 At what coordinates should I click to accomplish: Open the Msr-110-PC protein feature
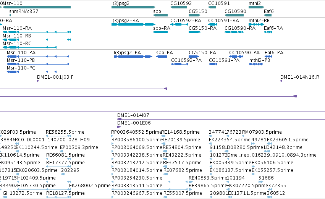click(32, 72)
